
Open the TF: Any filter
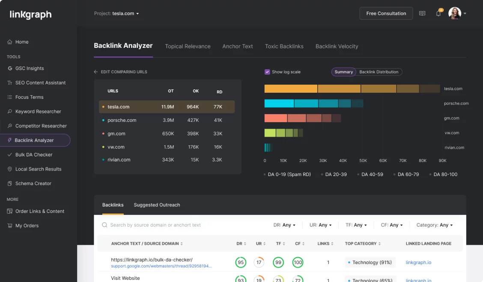pos(356,225)
